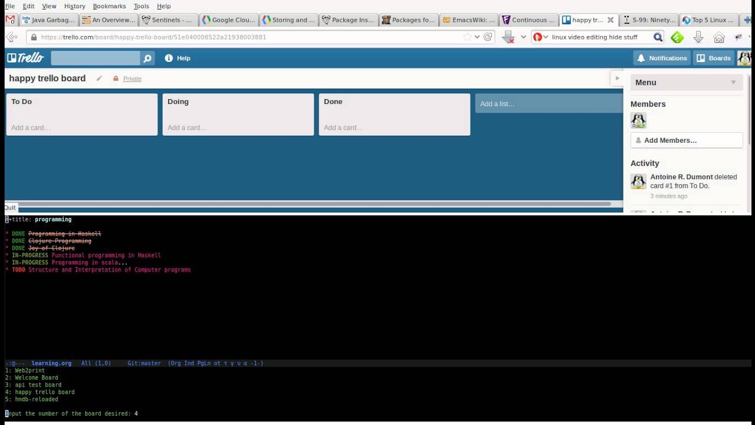
Task: Add a card to the Doing list
Action: coord(187,127)
